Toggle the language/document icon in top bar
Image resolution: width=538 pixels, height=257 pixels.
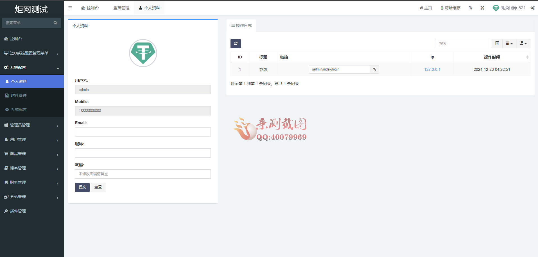[x=471, y=8]
